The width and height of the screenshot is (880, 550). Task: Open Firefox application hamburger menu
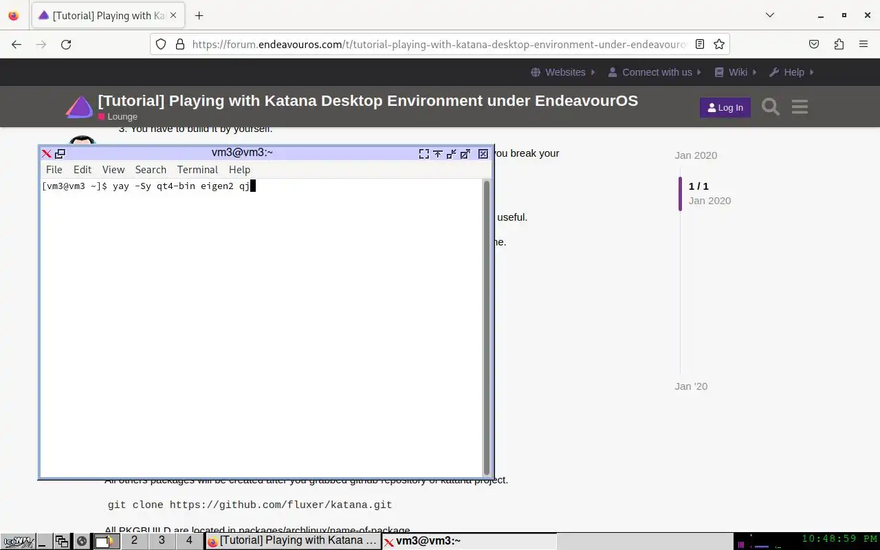point(863,44)
